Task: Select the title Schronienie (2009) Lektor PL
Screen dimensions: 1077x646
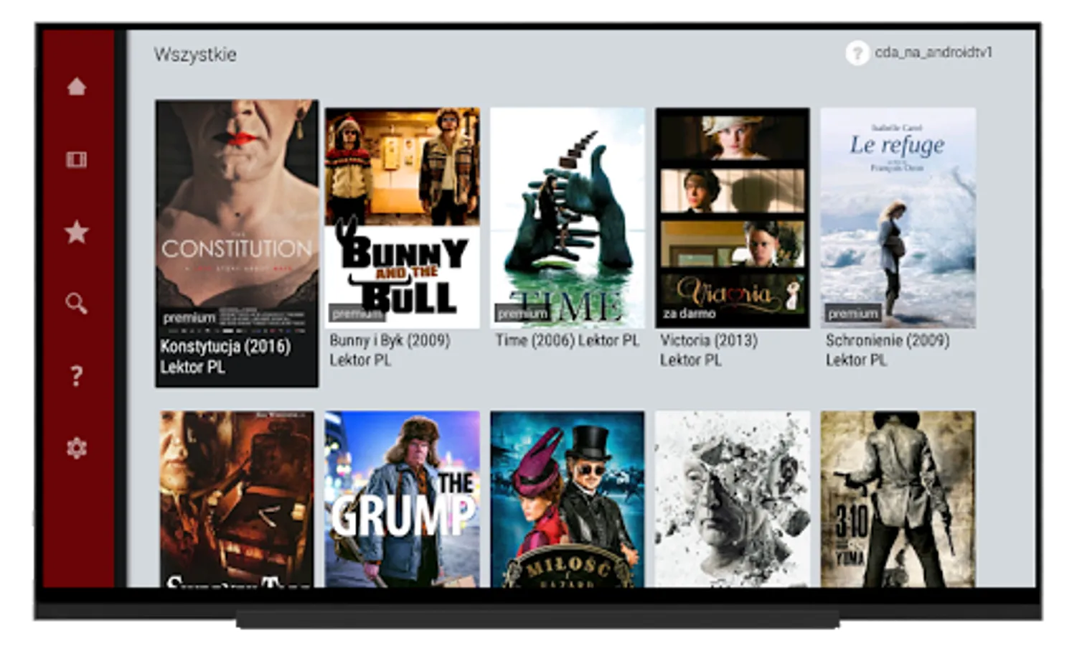Action: 888,350
